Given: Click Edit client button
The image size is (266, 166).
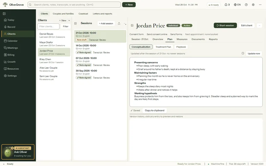Looking at the screenshot, I should [246, 26].
